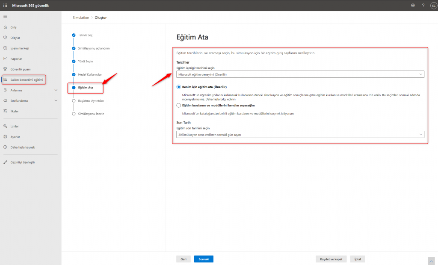Select 'Benim için eğitim ata' radio option

(179, 87)
